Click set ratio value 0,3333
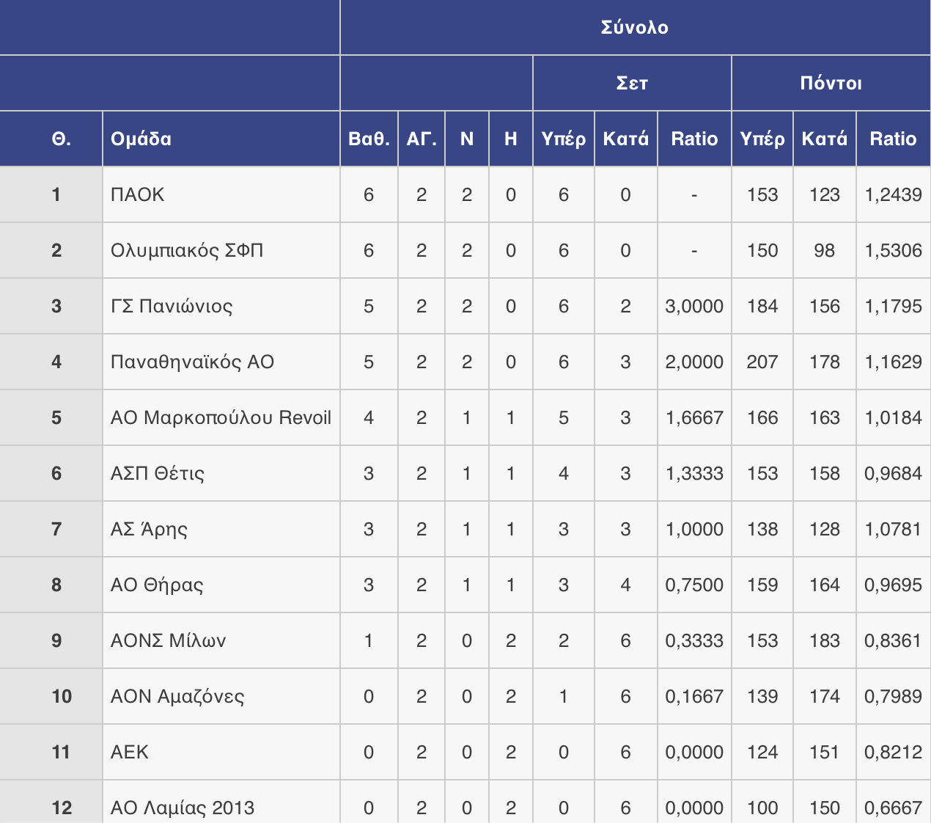This screenshot has height=823, width=931. click(694, 640)
